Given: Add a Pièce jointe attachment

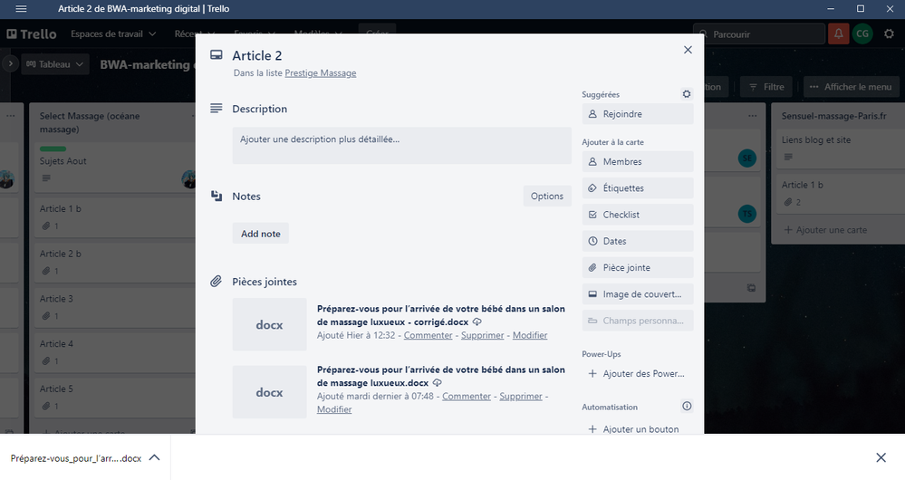Looking at the screenshot, I should click(637, 268).
